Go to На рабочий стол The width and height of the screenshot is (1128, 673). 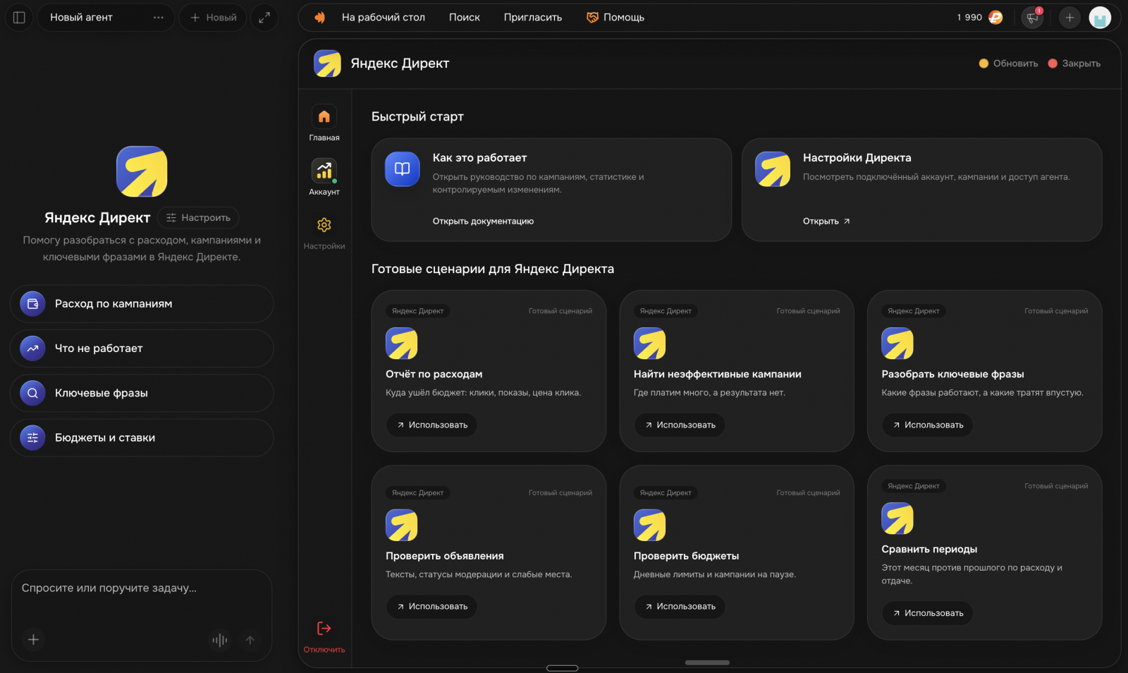tap(384, 18)
